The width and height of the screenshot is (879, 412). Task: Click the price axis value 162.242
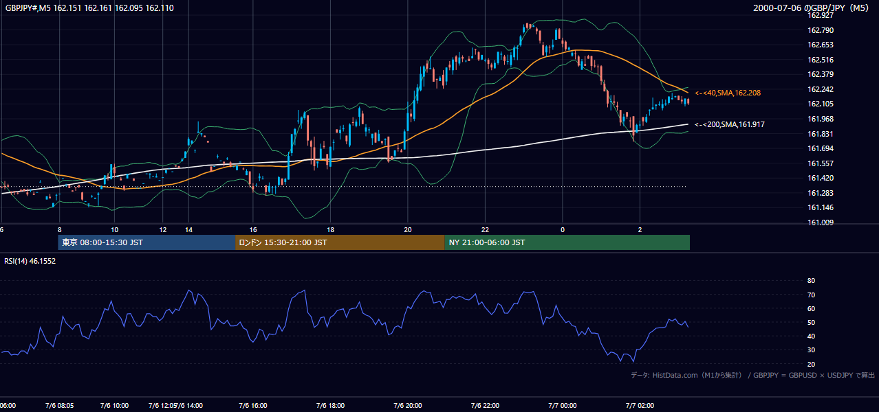click(821, 89)
